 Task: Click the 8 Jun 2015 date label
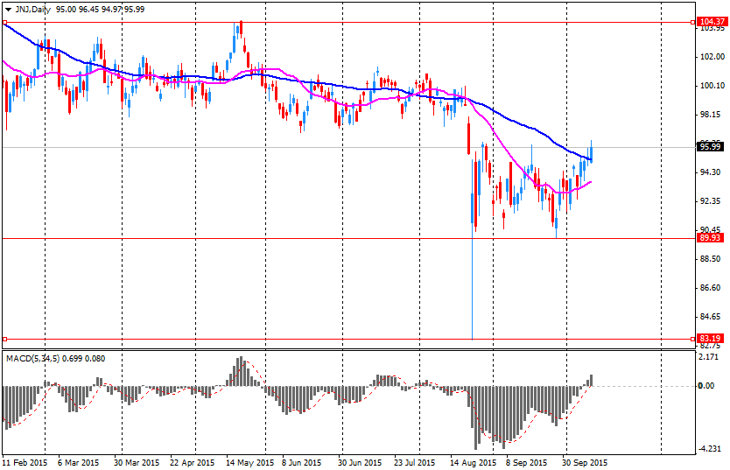[x=302, y=463]
